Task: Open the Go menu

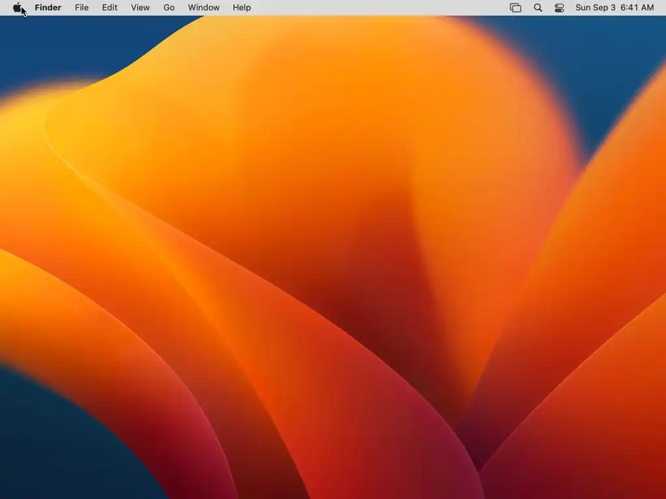Action: click(169, 8)
